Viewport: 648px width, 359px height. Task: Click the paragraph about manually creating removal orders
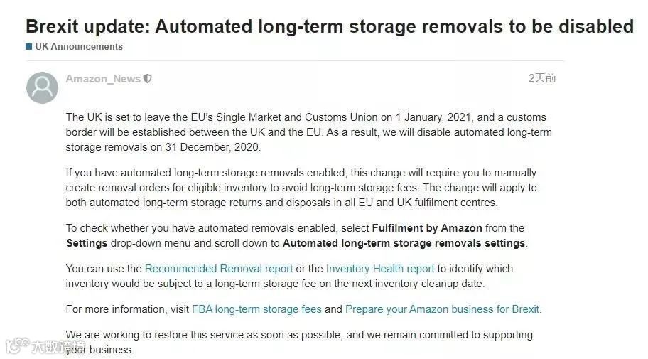coord(301,188)
